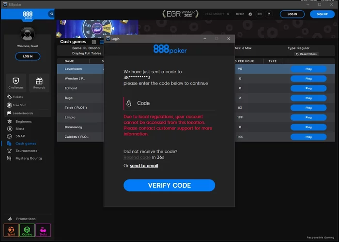The image size is (339, 242).
Task: Click the send to email link
Action: point(144,166)
